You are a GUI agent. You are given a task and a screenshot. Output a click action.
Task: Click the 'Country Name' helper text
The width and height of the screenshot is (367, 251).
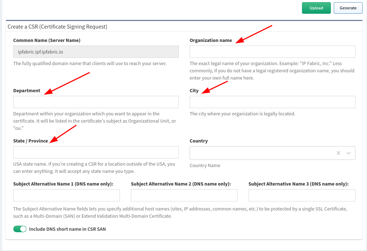[x=205, y=165]
